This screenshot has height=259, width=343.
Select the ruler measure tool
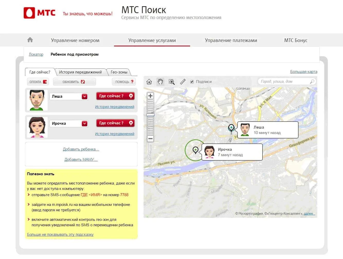183,82
